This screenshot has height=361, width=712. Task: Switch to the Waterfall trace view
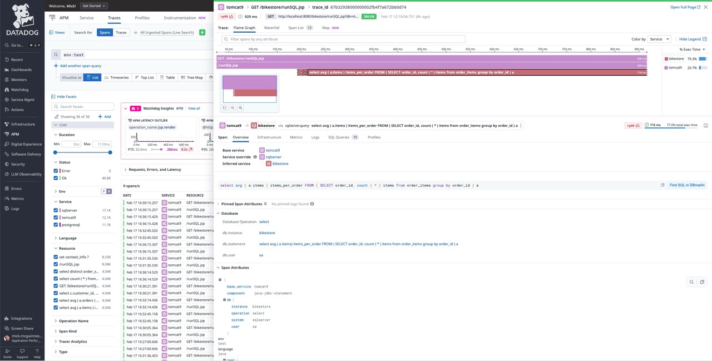pyautogui.click(x=271, y=28)
